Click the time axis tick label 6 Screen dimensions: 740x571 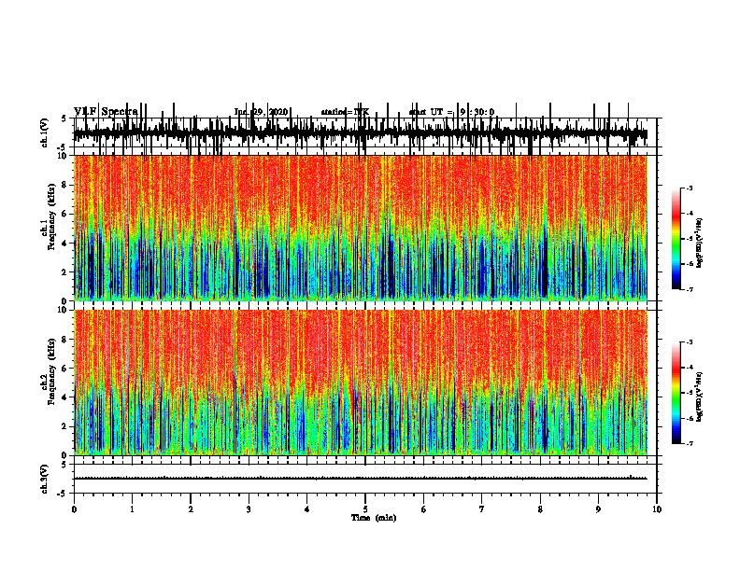423,509
